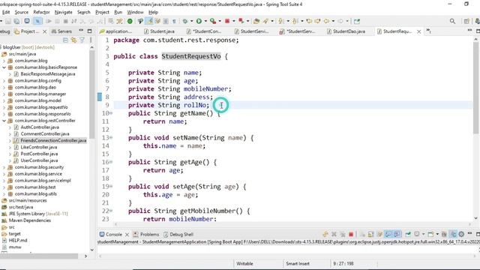
Task: Click the Writable status bar entry
Action: coord(244,263)
